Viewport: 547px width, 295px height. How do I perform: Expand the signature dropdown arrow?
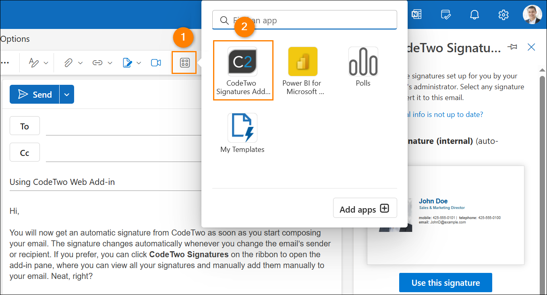pyautogui.click(x=139, y=63)
